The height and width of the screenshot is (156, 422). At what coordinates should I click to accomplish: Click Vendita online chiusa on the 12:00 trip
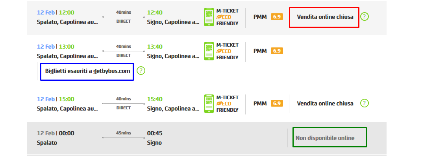[325, 17]
